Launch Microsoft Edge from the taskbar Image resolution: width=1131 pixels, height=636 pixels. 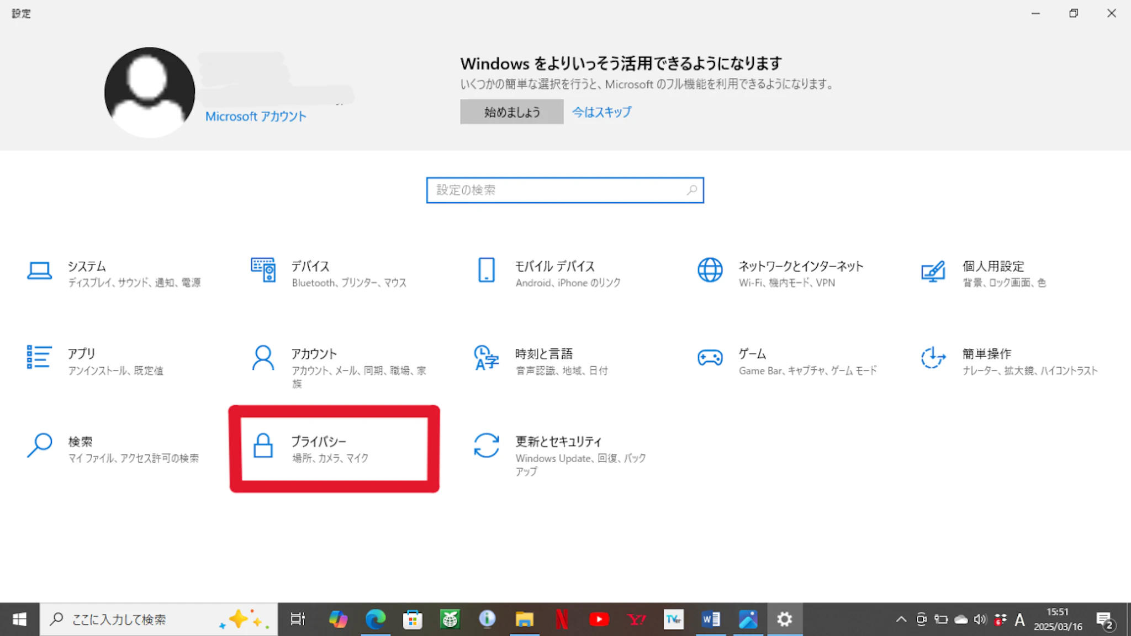coord(376,619)
